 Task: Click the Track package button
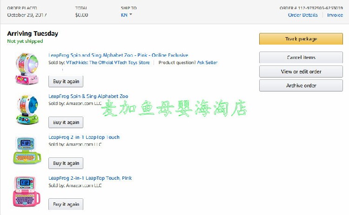click(x=301, y=39)
